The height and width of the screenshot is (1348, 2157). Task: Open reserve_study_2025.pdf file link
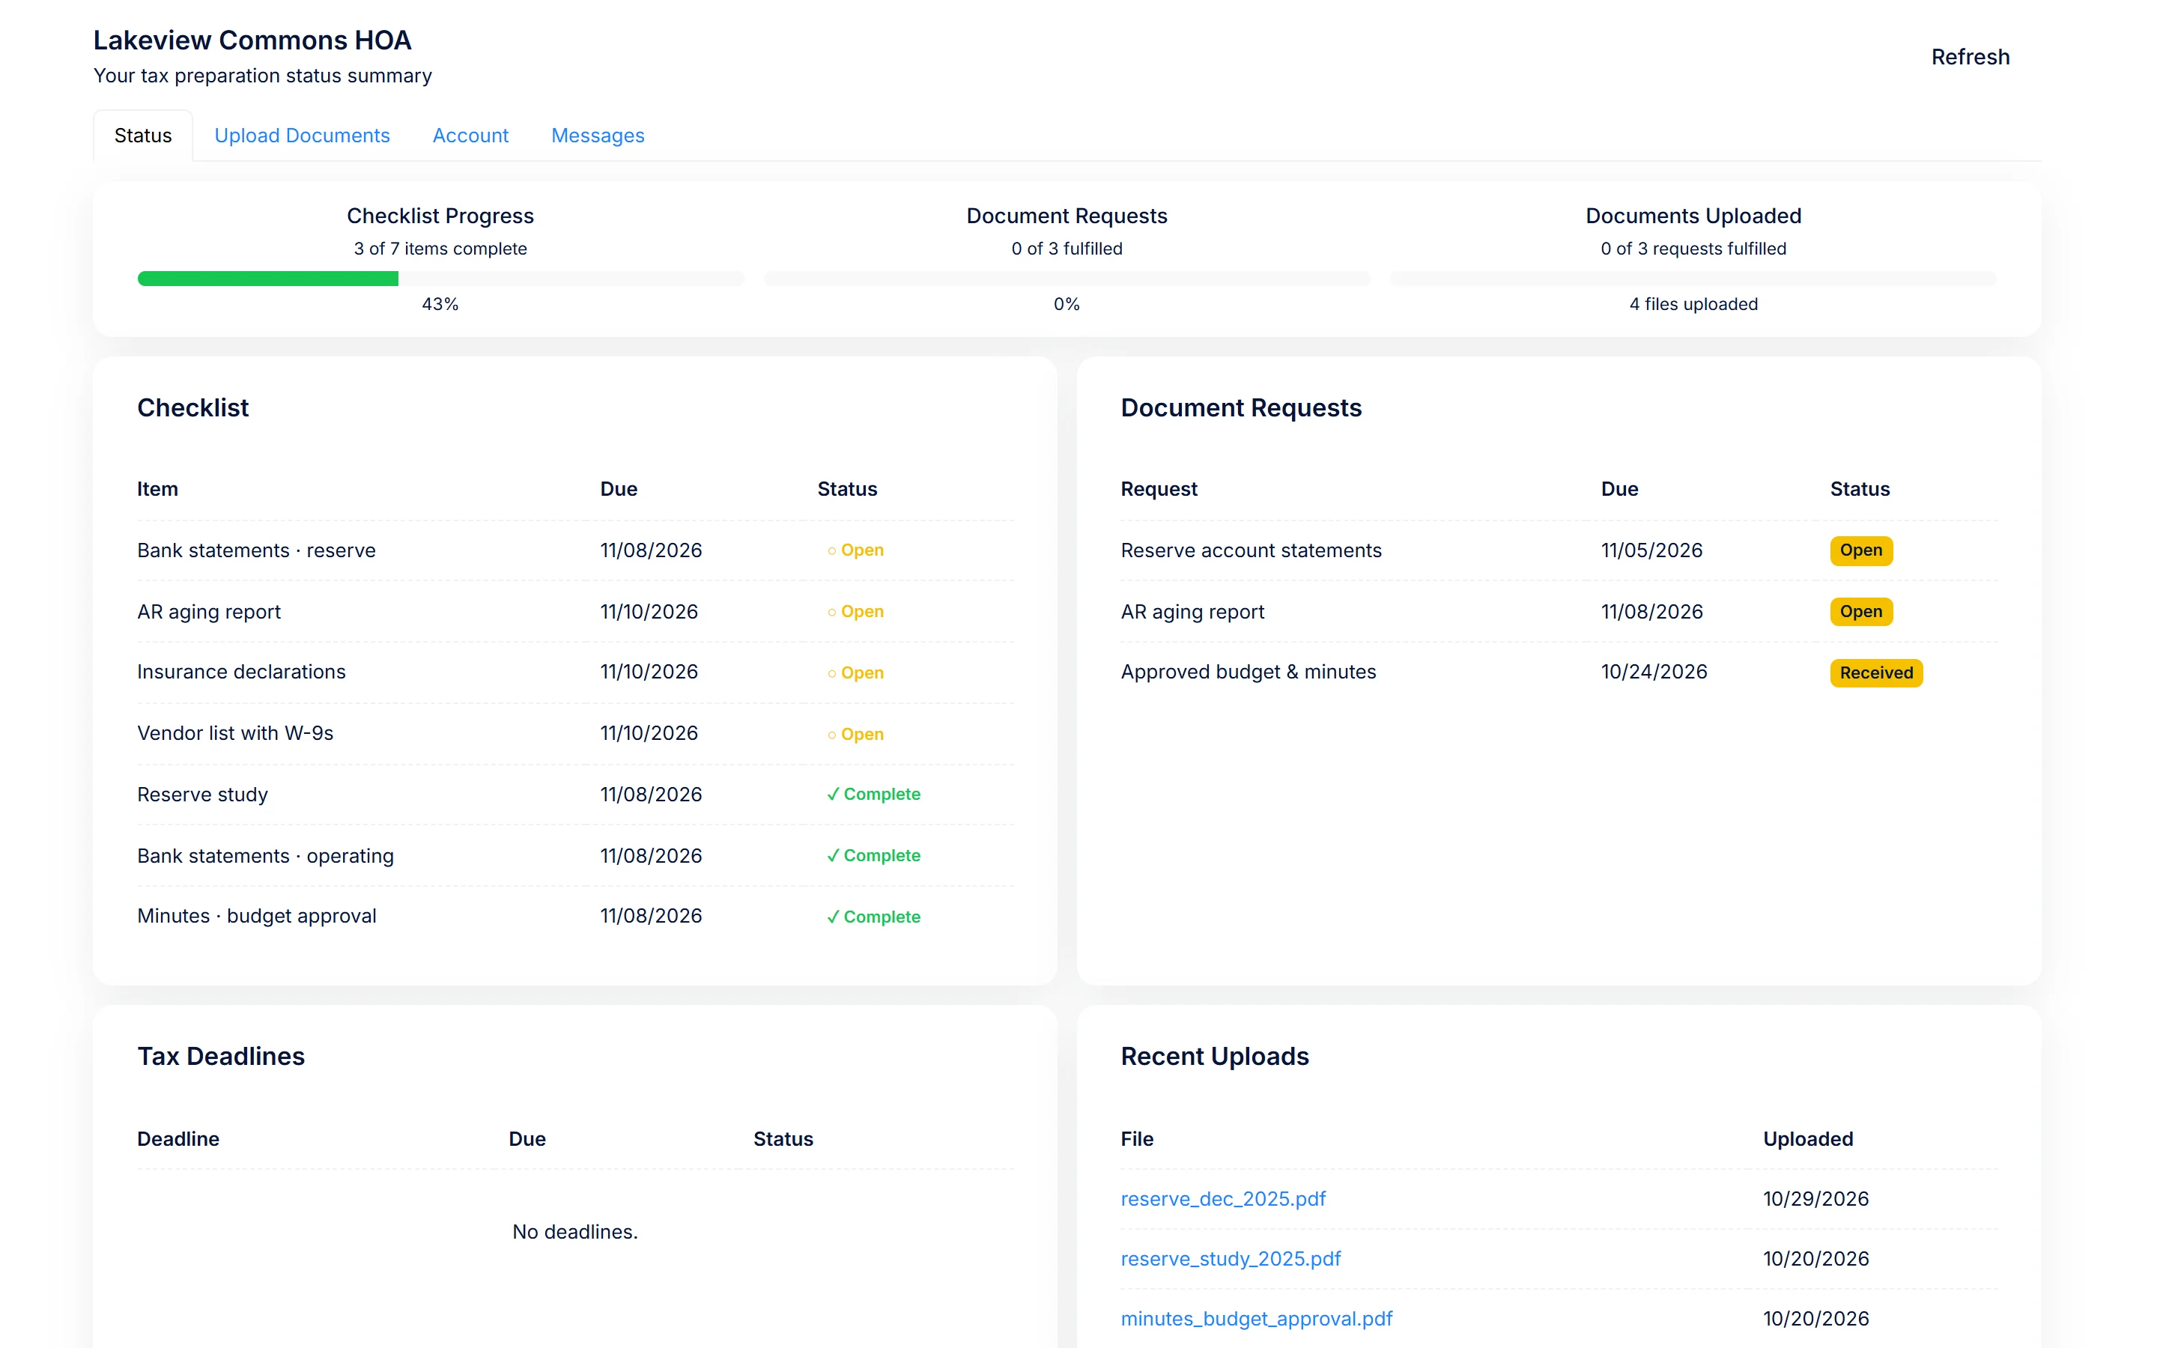tap(1230, 1258)
